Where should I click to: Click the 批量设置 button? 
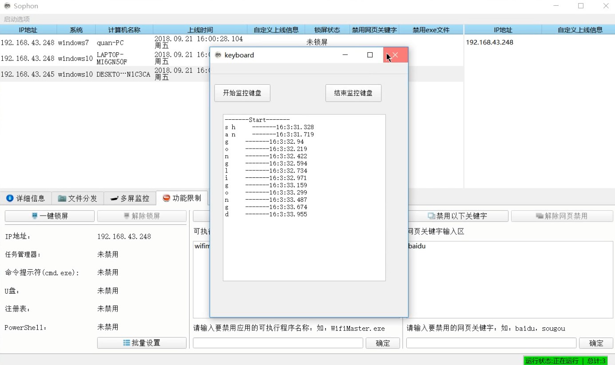point(142,343)
